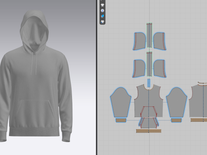This screenshot has width=207, height=155.
Task: Click the ribbed waistband of the 3D hoodie
Action: click(x=34, y=132)
